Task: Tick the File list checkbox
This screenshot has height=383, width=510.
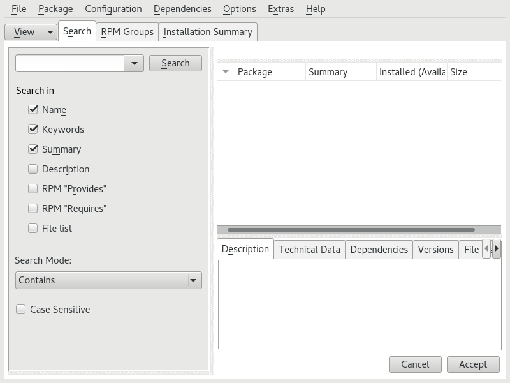Action: tap(33, 229)
